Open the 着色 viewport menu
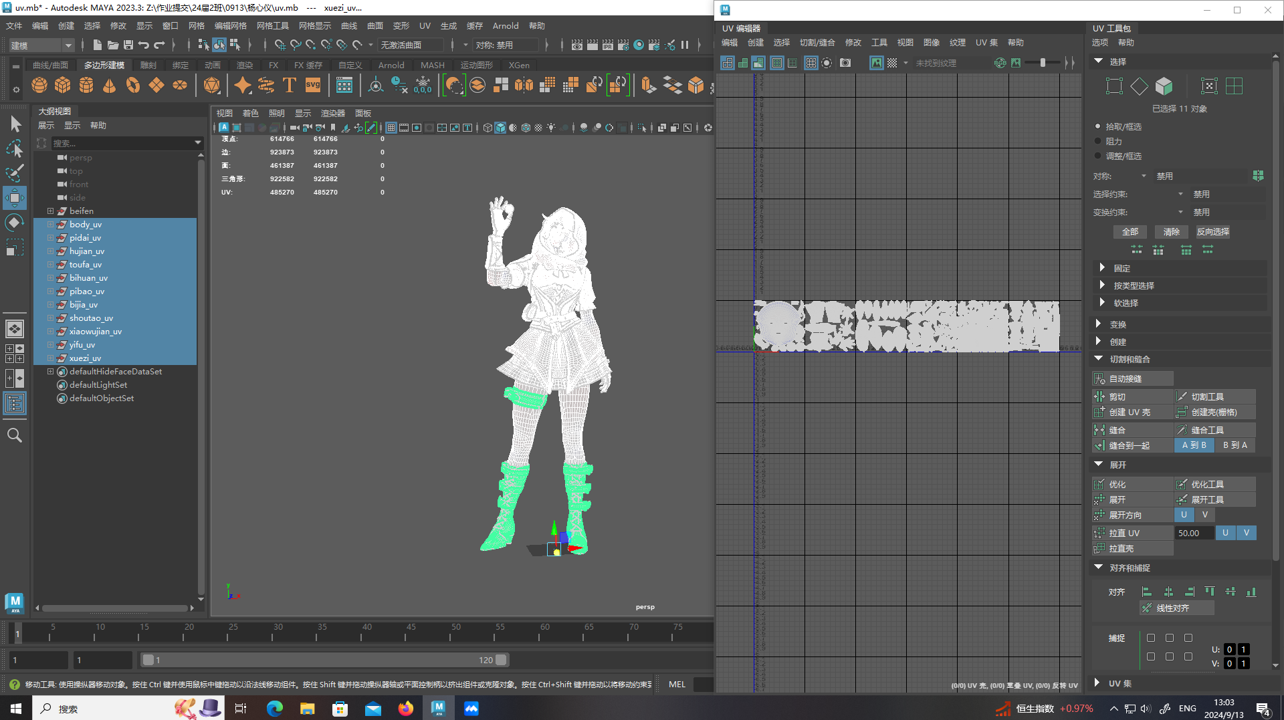 [x=251, y=113]
